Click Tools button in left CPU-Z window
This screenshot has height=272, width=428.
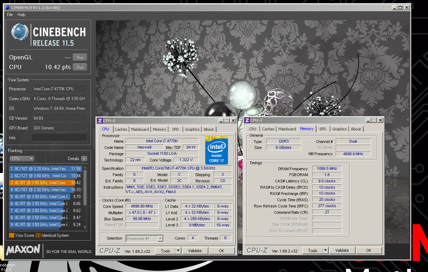(x=165, y=251)
